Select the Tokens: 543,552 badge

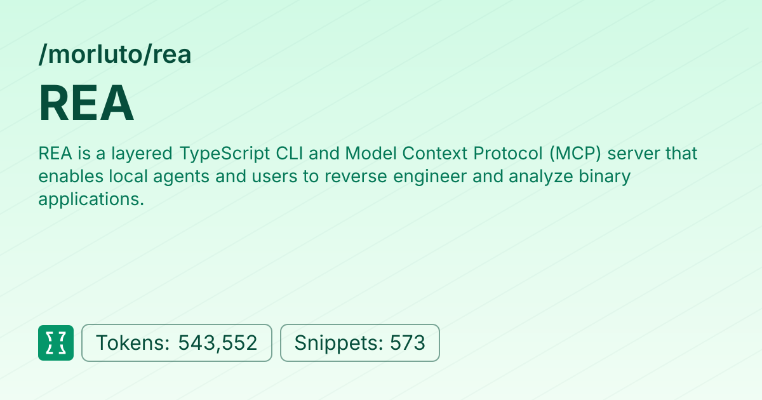pos(177,343)
